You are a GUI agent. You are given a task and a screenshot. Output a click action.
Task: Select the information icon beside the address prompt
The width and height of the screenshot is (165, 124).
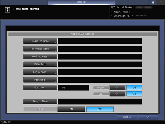pyautogui.click(x=7, y=10)
